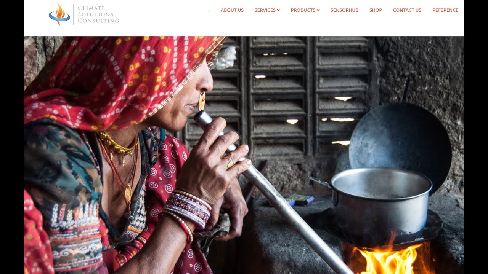The image size is (488, 274).
Task: Visit the Shop link
Action: click(x=376, y=10)
